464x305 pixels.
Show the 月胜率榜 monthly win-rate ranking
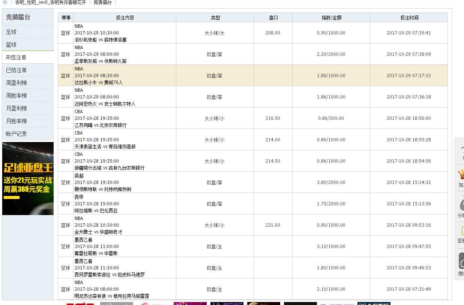click(x=16, y=121)
